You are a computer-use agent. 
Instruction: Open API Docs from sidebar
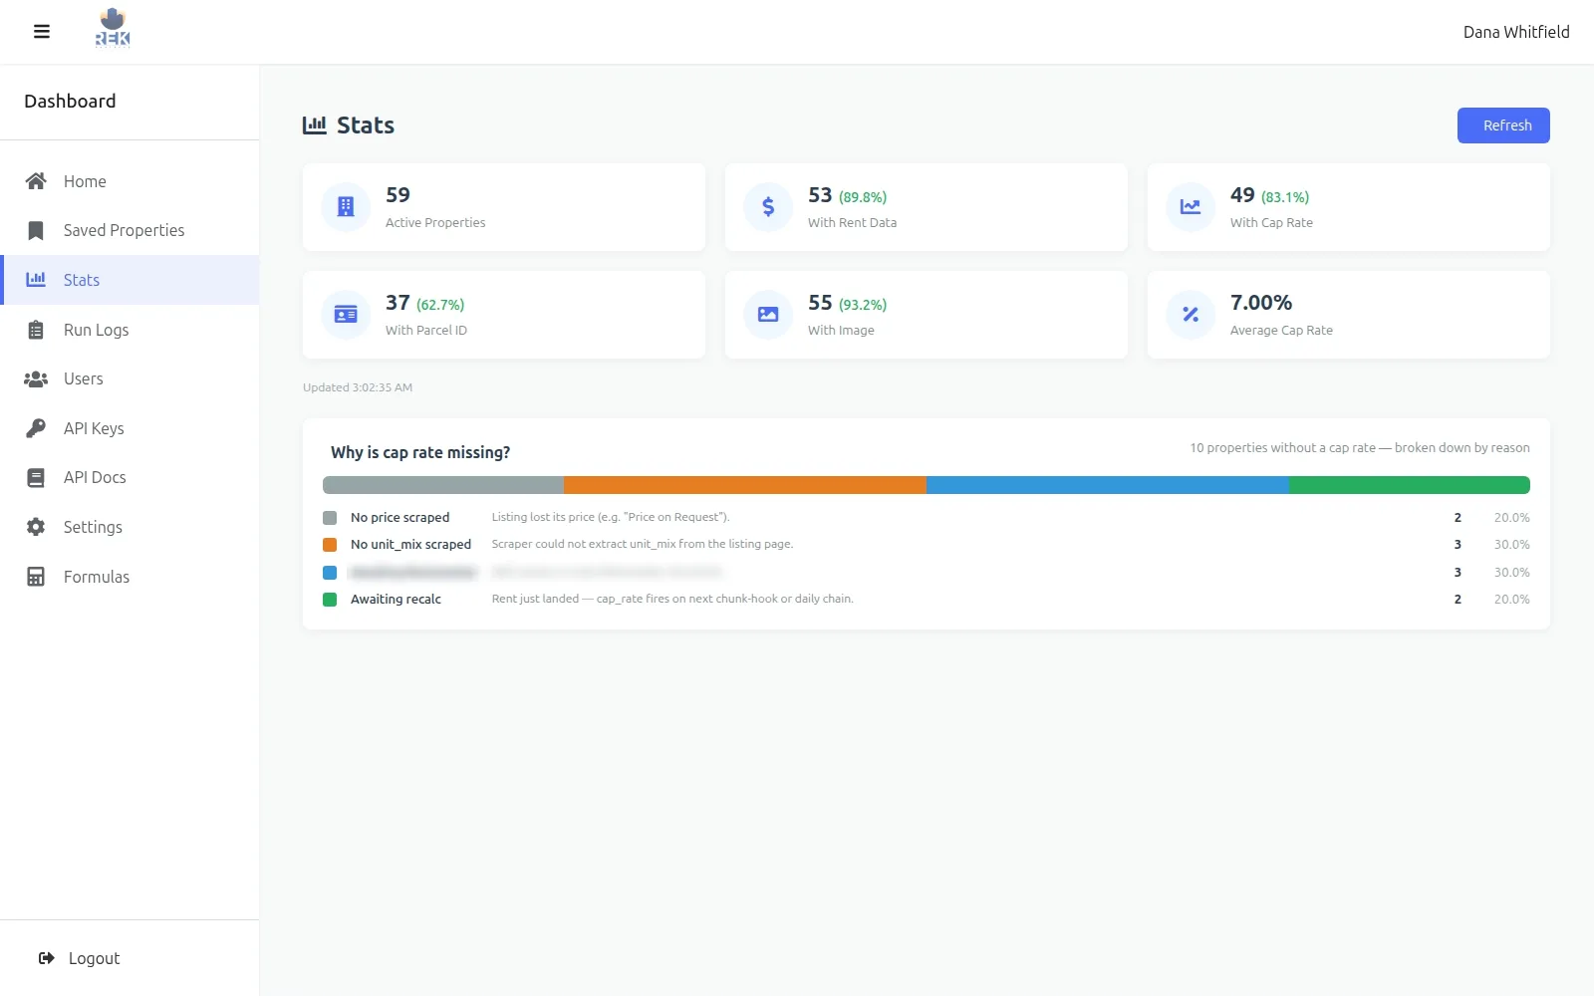pos(130,478)
